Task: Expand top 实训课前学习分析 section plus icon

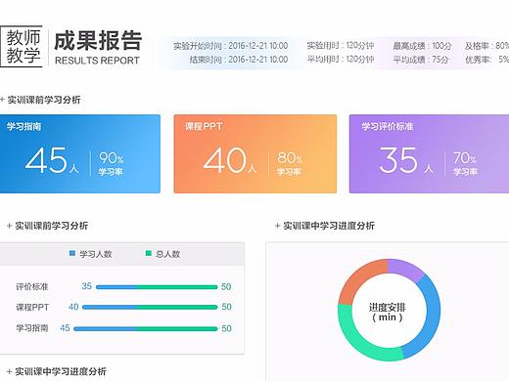Action: tap(2, 100)
